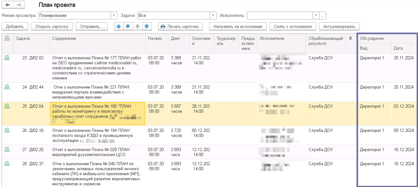Click the Дата sub-column header
Screen dimensions: 418x187
tap(404, 48)
